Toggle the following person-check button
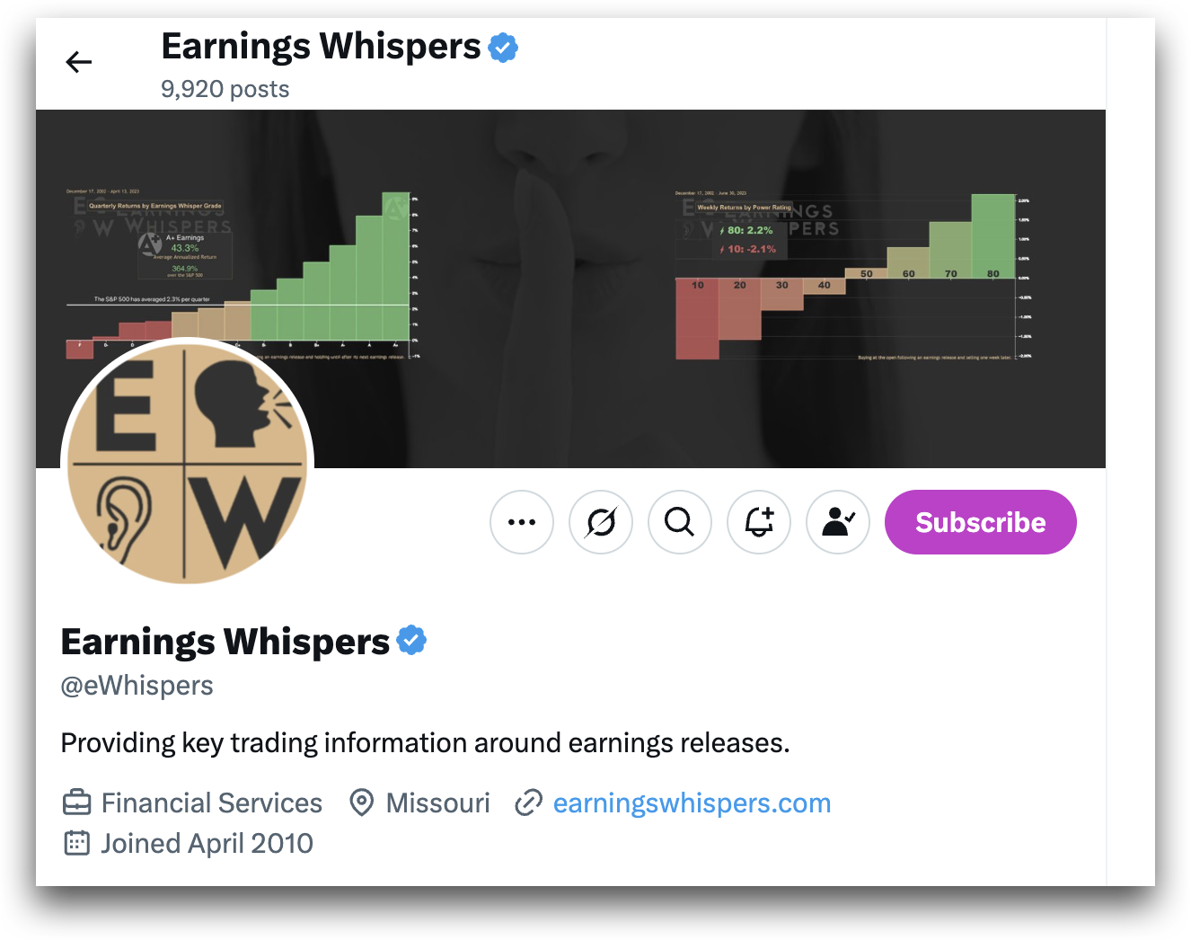 pyautogui.click(x=838, y=522)
